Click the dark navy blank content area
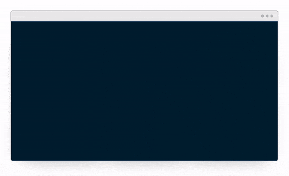Viewport: 289px width, 176px height. point(144,91)
